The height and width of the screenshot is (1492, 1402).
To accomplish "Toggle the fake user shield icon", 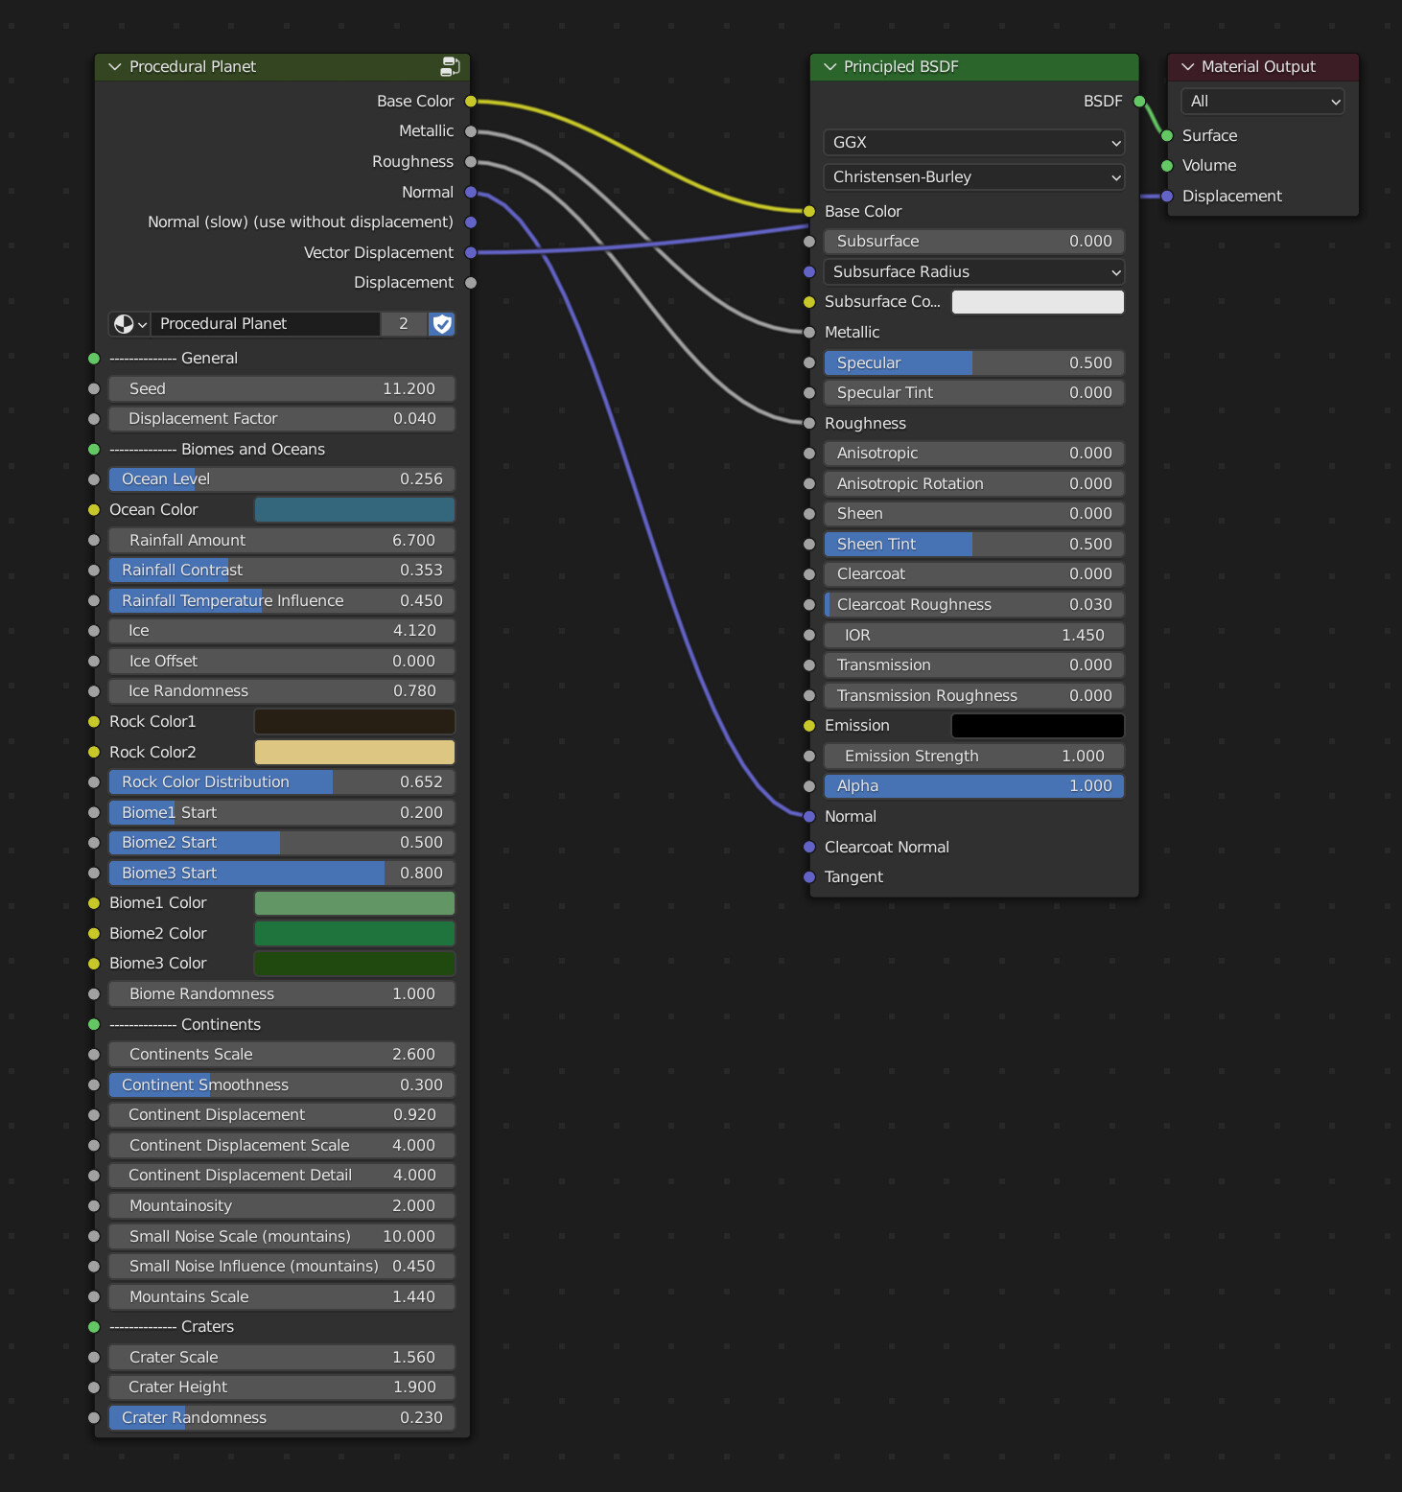I will [441, 324].
